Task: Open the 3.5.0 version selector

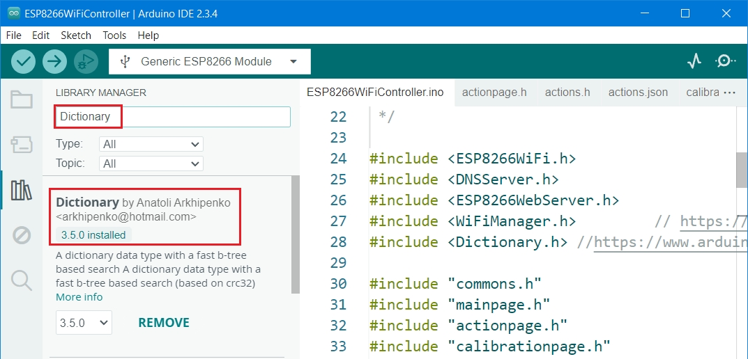Action: (x=84, y=322)
